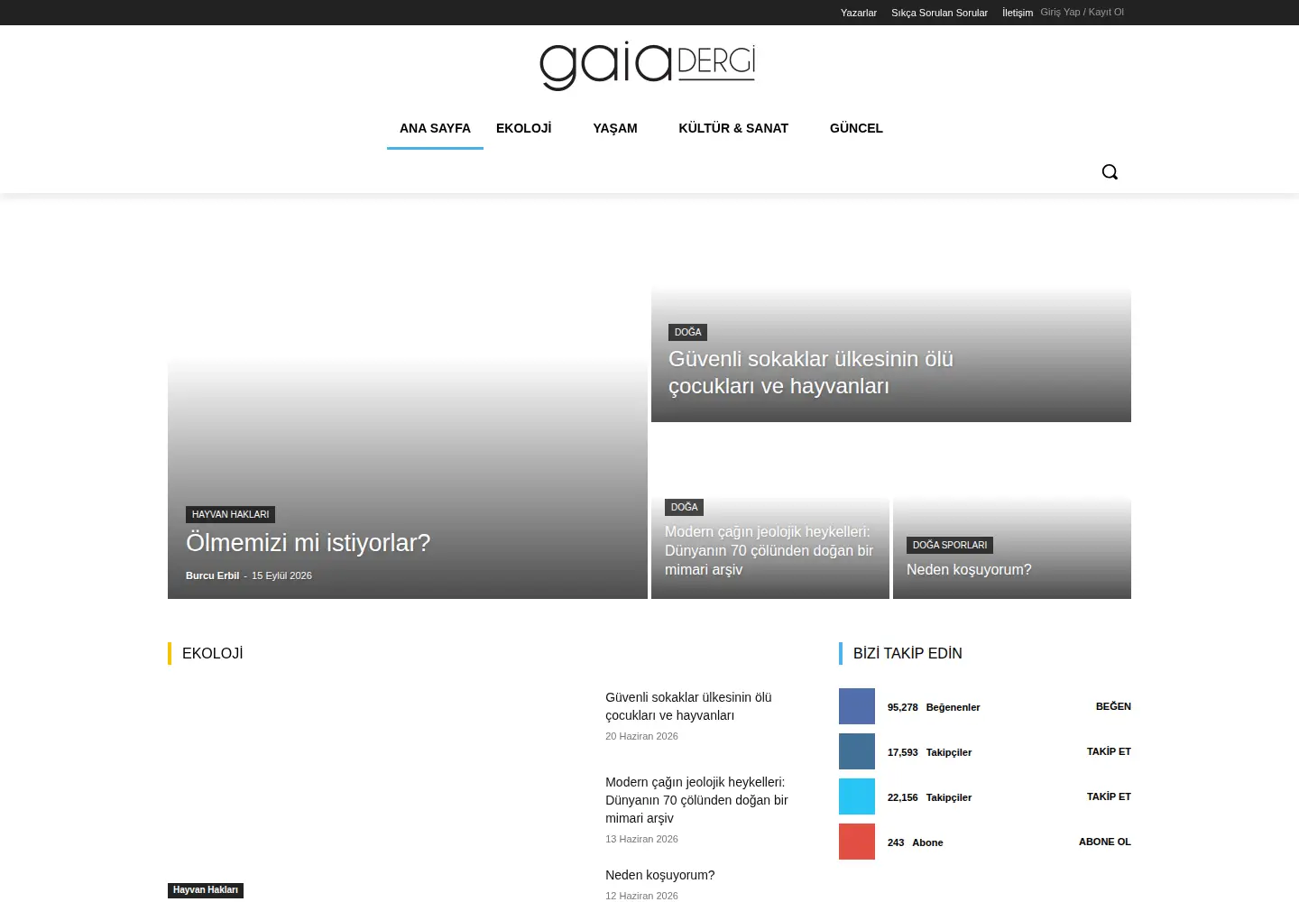Click the 15 Eylül 2026 date

coord(281,575)
